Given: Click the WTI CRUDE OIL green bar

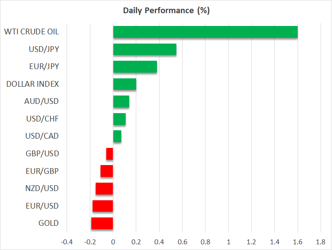Looking at the screenshot, I should (x=205, y=32).
